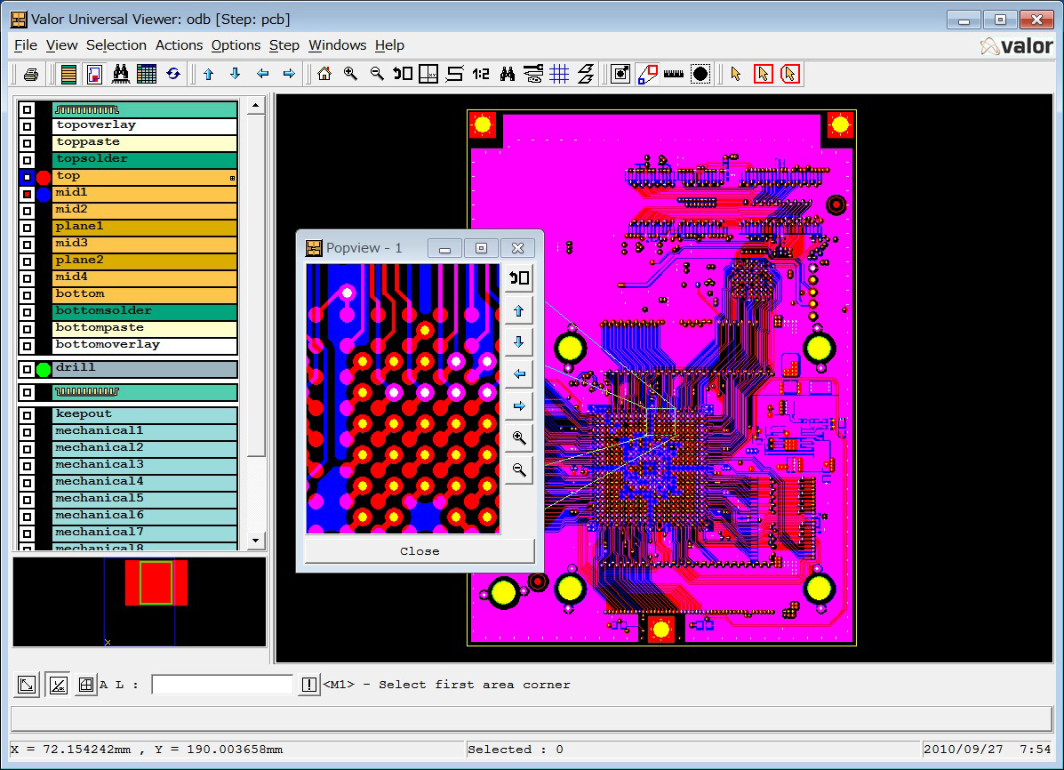Click the A L coordinate input field

click(x=222, y=685)
